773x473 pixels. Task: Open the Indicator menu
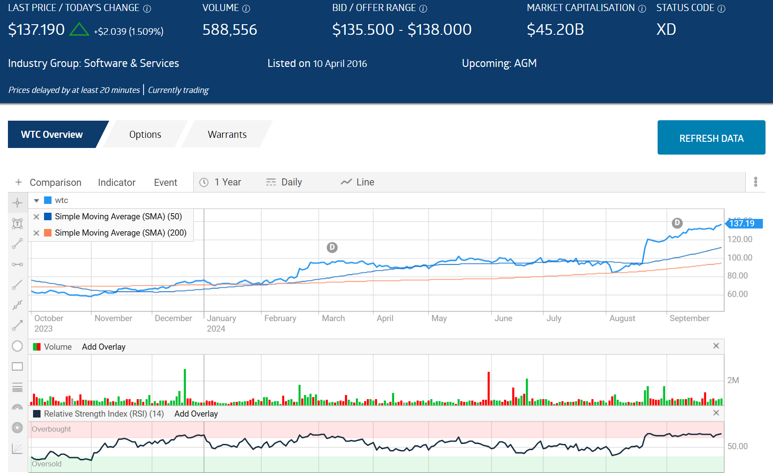tap(117, 182)
